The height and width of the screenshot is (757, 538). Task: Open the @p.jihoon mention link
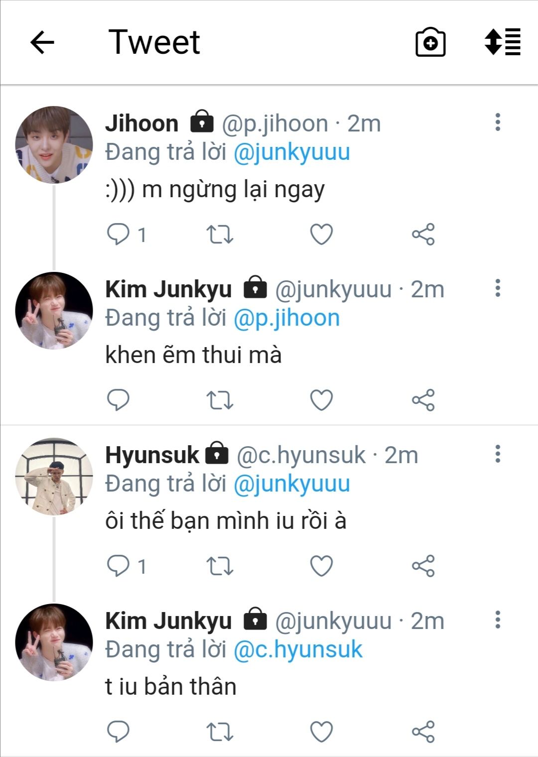(x=286, y=318)
